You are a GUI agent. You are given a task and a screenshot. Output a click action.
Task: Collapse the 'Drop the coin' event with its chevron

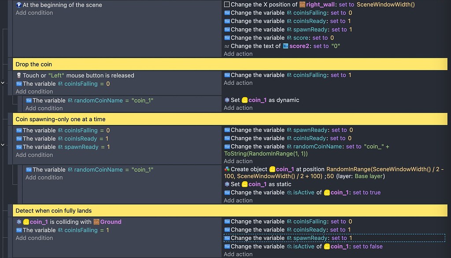tap(2, 82)
